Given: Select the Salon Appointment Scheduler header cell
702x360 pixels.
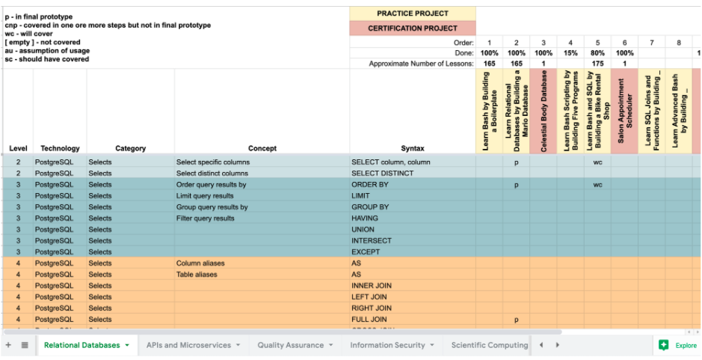Looking at the screenshot, I should pyautogui.click(x=624, y=111).
